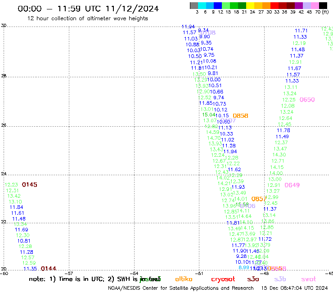
Task: Click the 's3b' satellite legend label
Action: [280, 279]
